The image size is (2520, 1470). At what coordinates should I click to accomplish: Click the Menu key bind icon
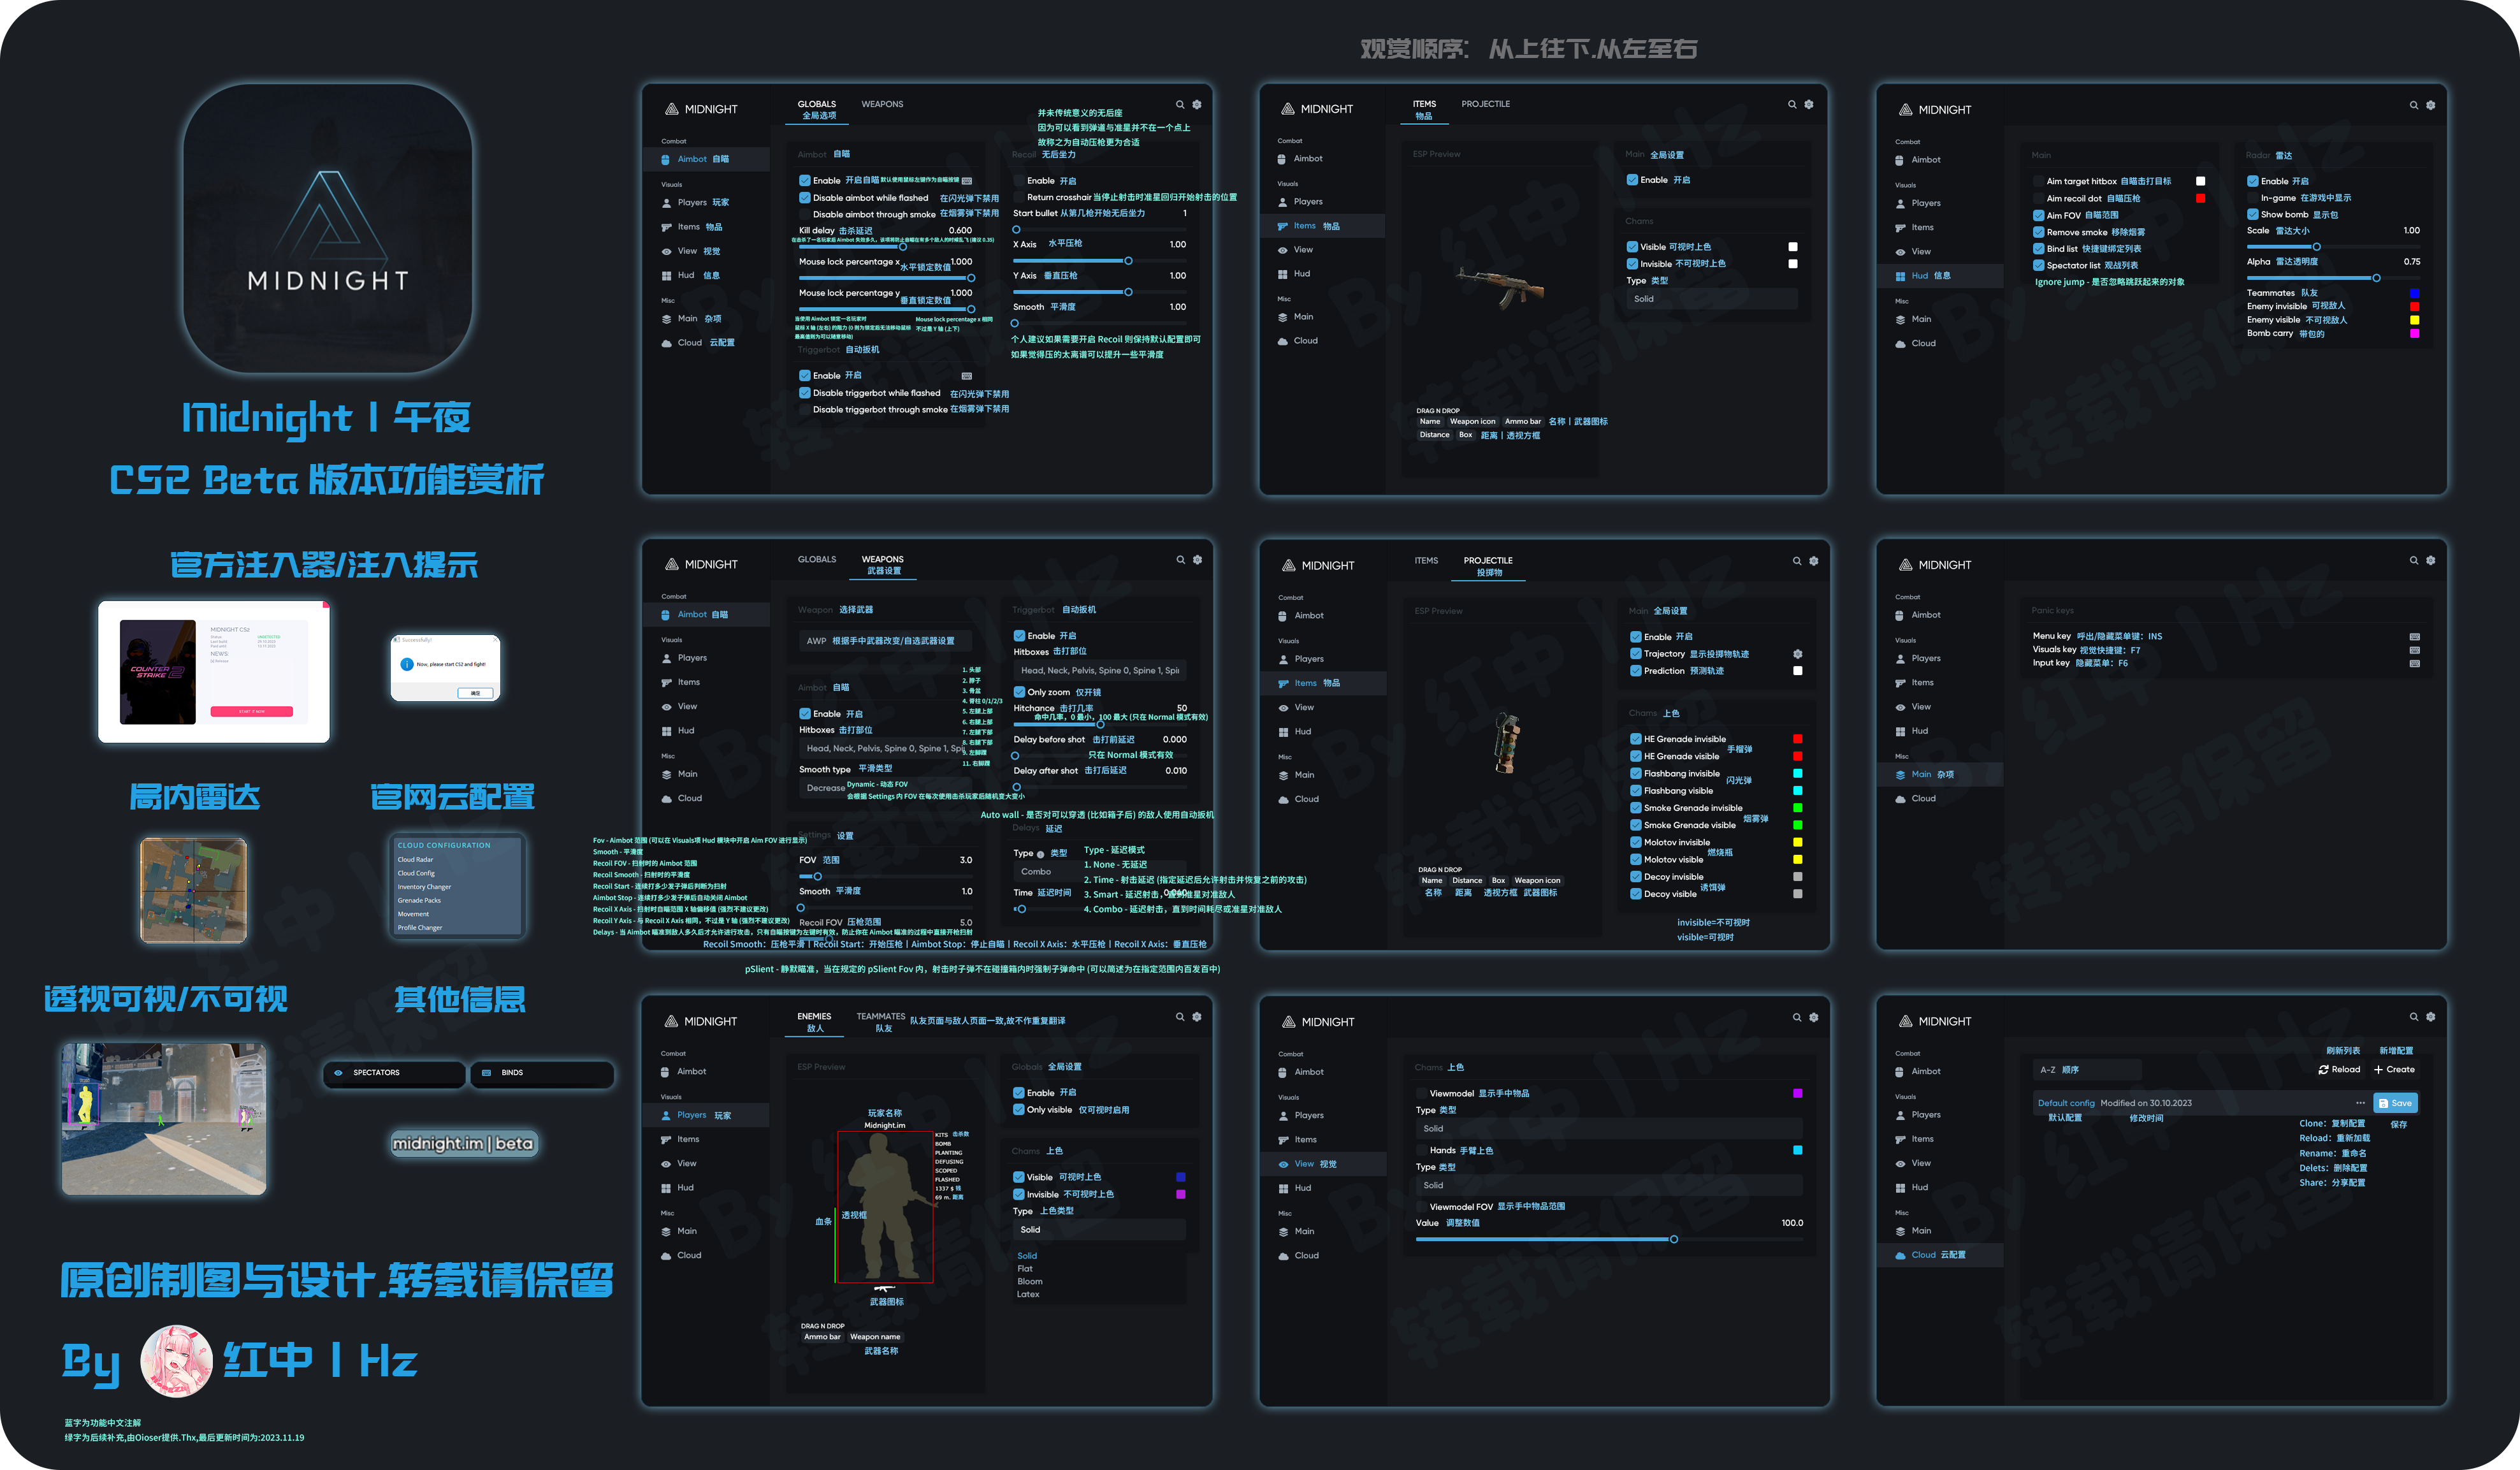pyautogui.click(x=2415, y=637)
